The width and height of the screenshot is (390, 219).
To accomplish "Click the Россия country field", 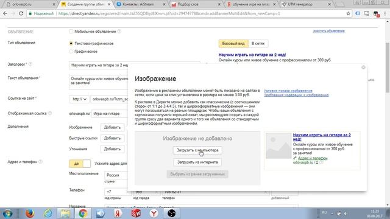I will tap(116, 175).
